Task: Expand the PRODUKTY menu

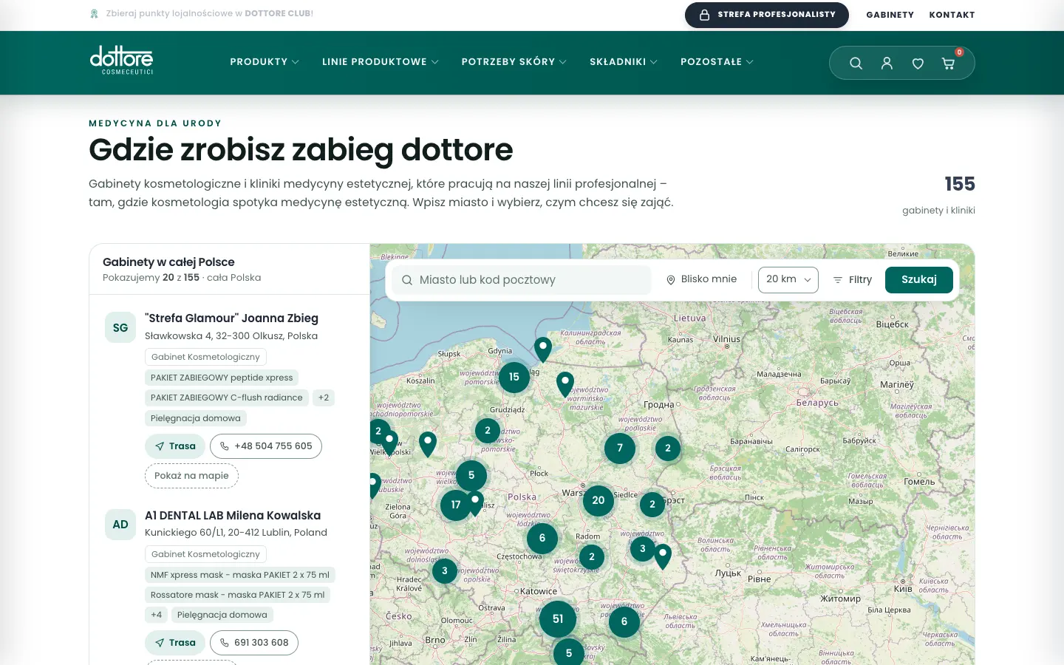Action: coord(265,62)
